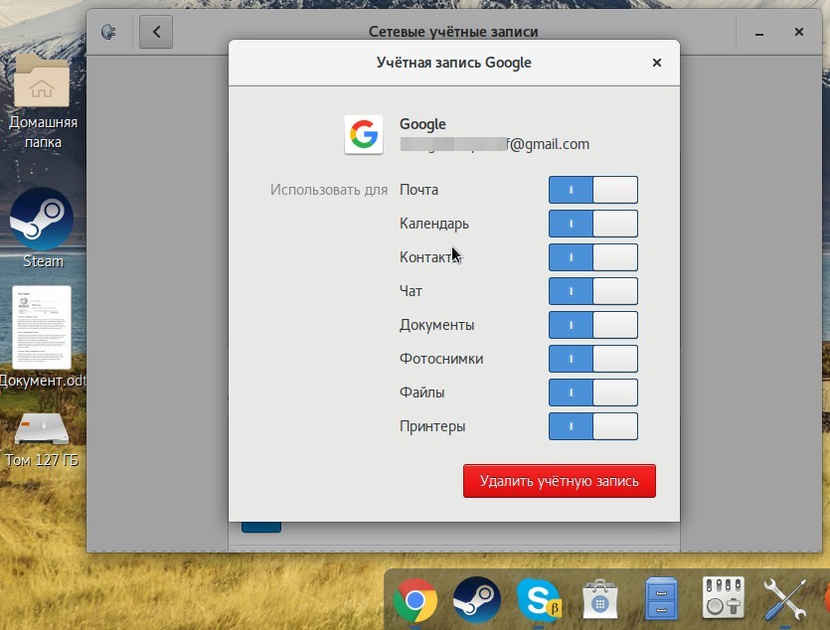Toggle the Файлы switch

pyautogui.click(x=592, y=394)
